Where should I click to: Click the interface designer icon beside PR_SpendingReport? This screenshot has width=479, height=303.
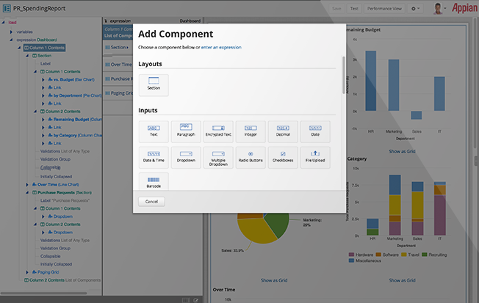click(7, 9)
